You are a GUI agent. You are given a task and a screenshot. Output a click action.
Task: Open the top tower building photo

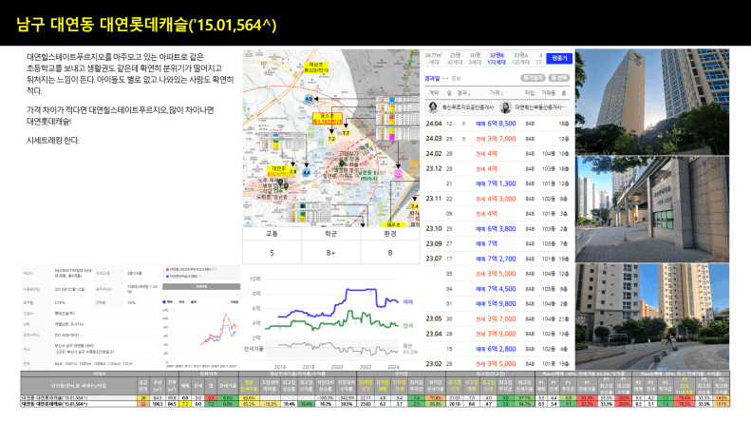tap(652, 102)
